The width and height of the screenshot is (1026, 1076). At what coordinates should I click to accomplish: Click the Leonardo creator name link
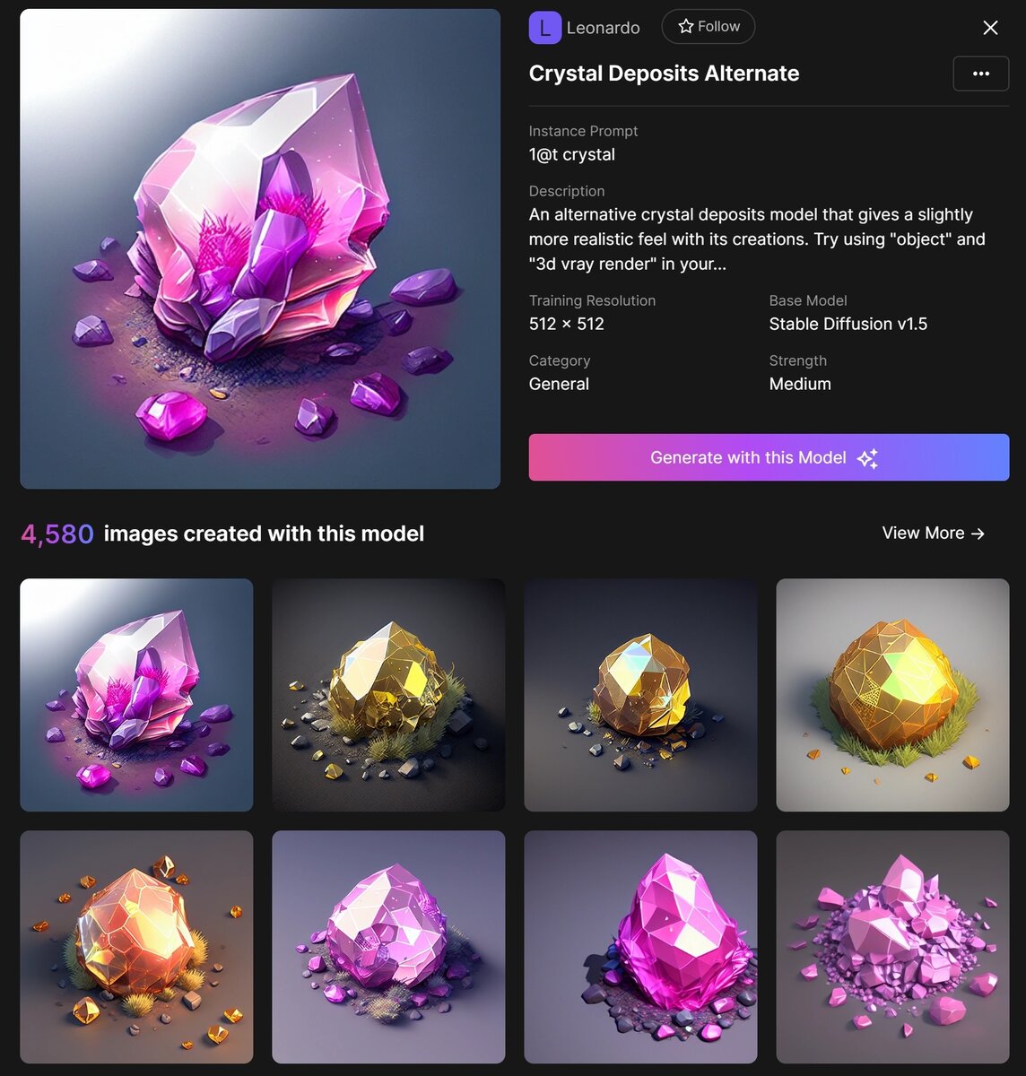point(603,28)
